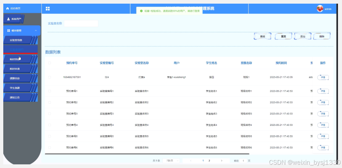Click the table's horizontal scrollbar

pos(147,154)
